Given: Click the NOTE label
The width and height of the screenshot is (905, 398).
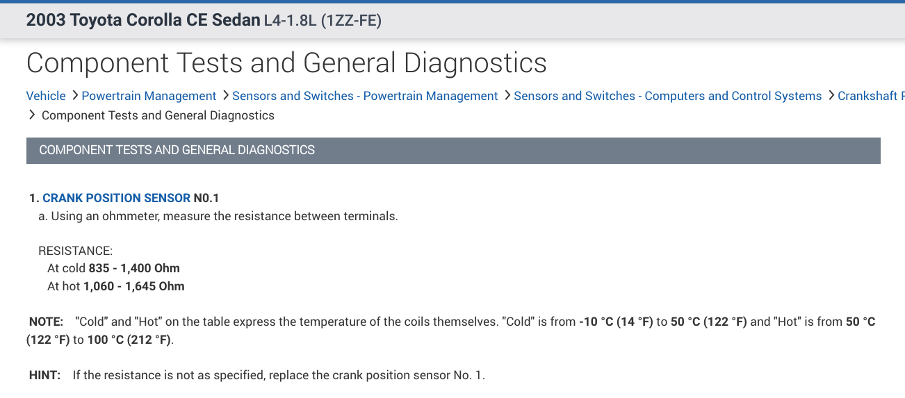Looking at the screenshot, I should coord(46,322).
